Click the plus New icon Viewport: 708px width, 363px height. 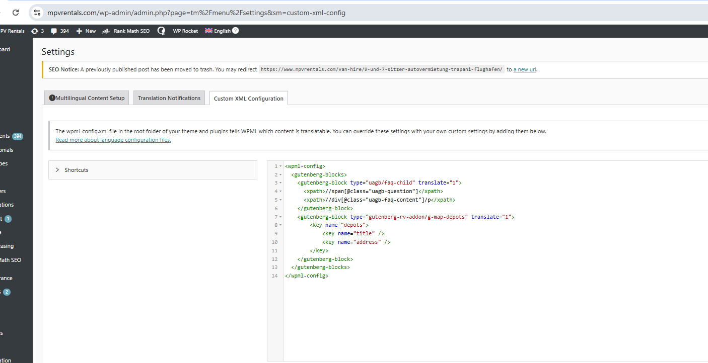(79, 31)
